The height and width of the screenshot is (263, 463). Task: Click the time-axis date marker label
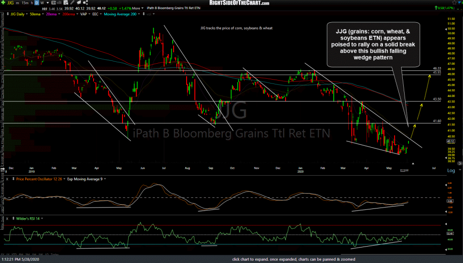[404, 170]
